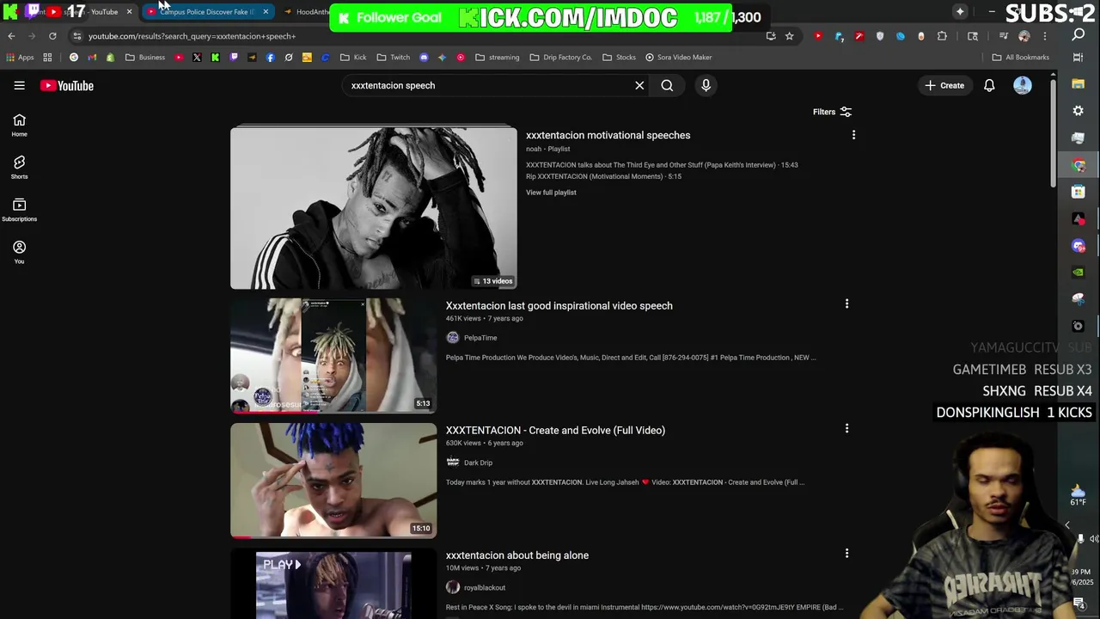This screenshot has height=619, width=1100.
Task: Visit the Dark Drip channel
Action: [x=478, y=463]
